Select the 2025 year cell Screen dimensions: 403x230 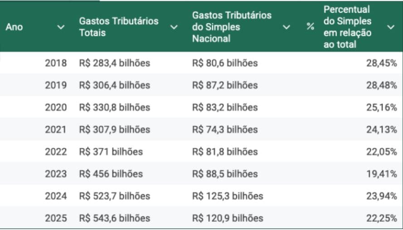point(56,218)
